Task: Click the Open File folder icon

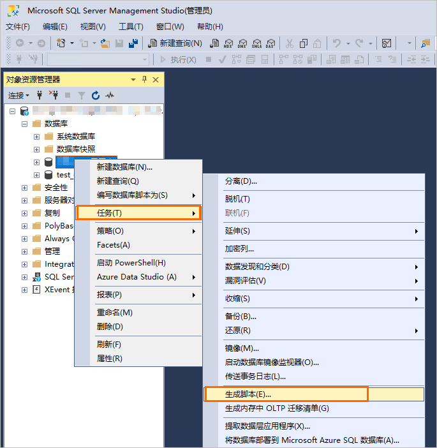Action: tap(105, 43)
